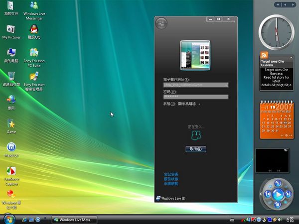
Task: Open the RSS gadget dropdown arrow
Action: (291, 57)
